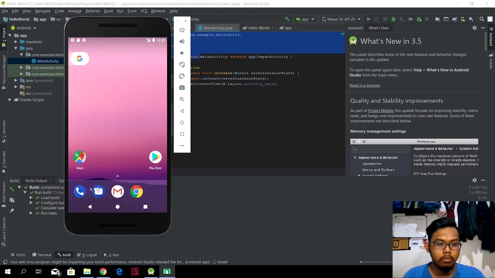Switch to the MainActivity.java editor tab
The width and height of the screenshot is (495, 278).
(x=218, y=28)
